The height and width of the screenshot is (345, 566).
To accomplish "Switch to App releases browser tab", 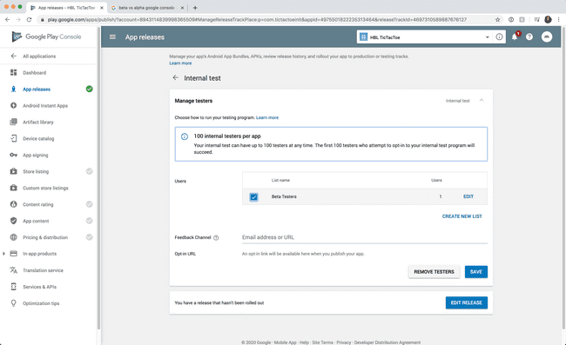I will (x=66, y=8).
